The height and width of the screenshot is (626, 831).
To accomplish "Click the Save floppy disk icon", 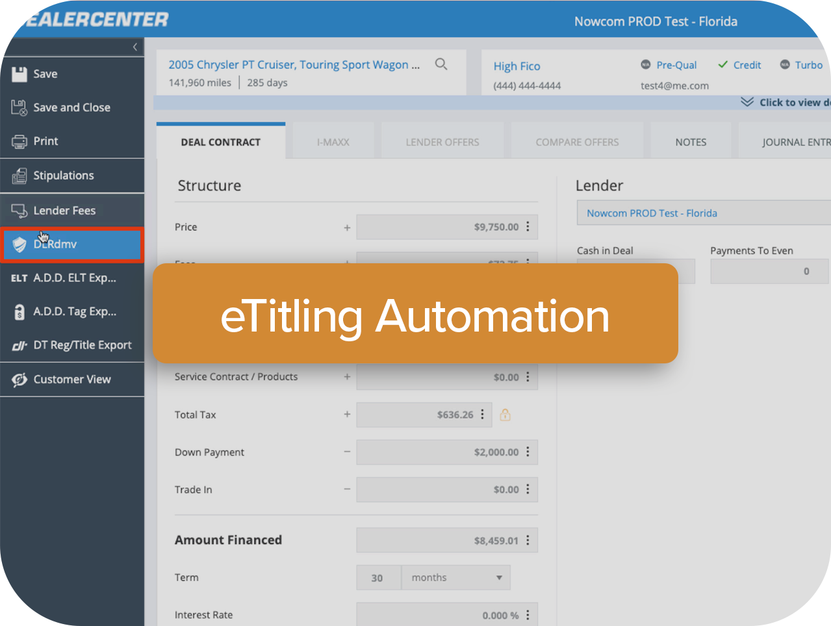I will tap(19, 74).
